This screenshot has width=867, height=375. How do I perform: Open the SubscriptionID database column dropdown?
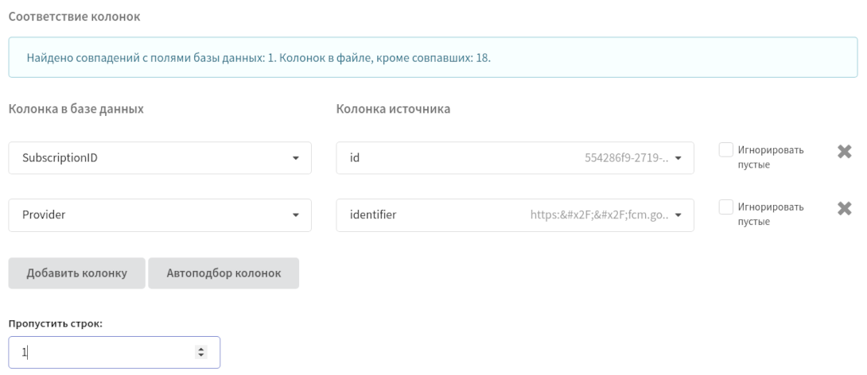coord(160,158)
